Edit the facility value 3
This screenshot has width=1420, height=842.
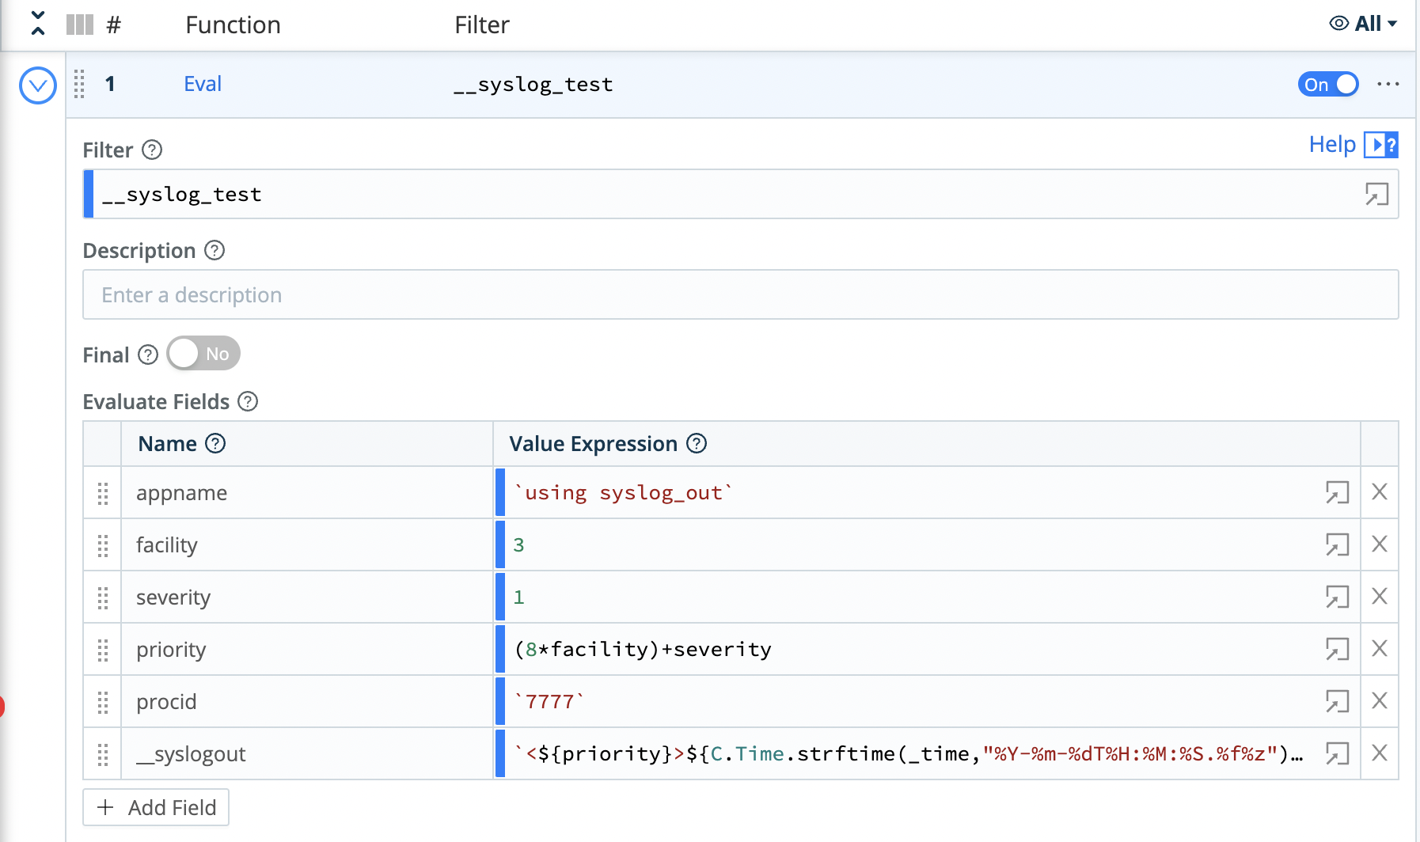click(x=910, y=544)
